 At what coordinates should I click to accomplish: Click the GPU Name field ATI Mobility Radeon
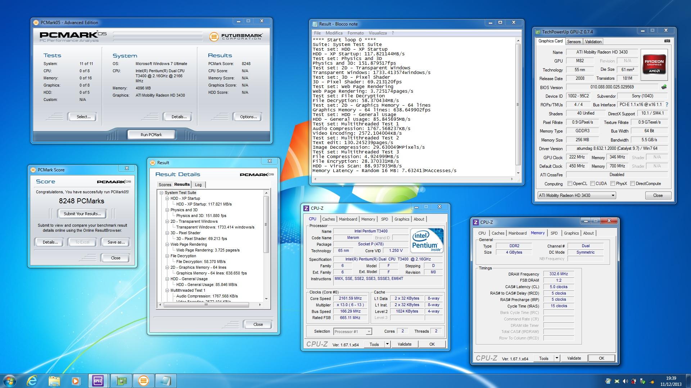602,52
